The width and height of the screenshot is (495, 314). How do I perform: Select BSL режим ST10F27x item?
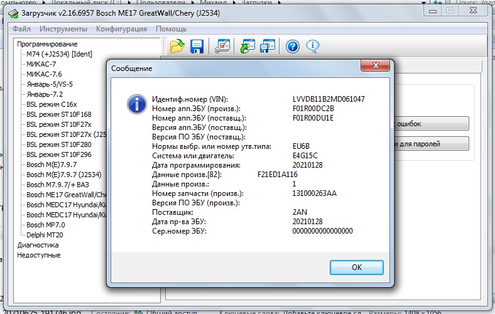(x=59, y=124)
